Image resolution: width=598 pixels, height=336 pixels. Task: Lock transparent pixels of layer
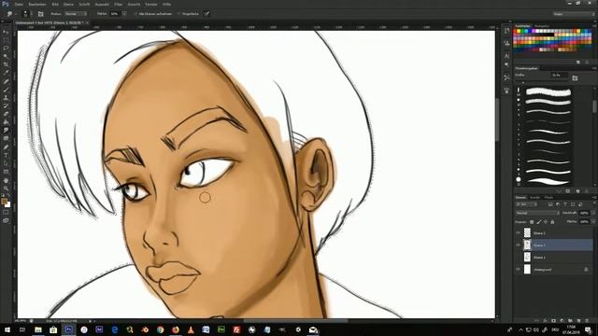pyautogui.click(x=532, y=222)
